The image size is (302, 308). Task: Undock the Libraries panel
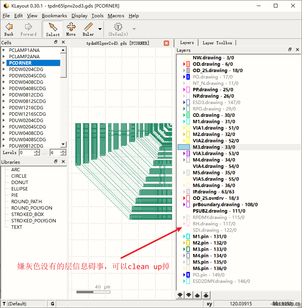pyautogui.click(x=56, y=162)
